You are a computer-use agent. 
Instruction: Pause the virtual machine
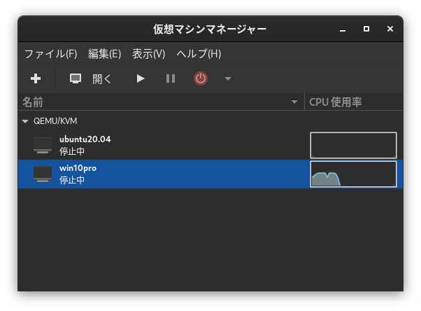coord(171,78)
